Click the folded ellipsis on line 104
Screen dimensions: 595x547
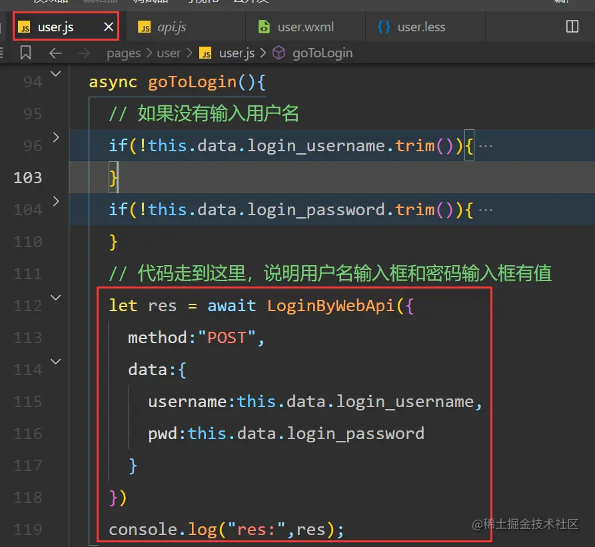click(x=486, y=210)
